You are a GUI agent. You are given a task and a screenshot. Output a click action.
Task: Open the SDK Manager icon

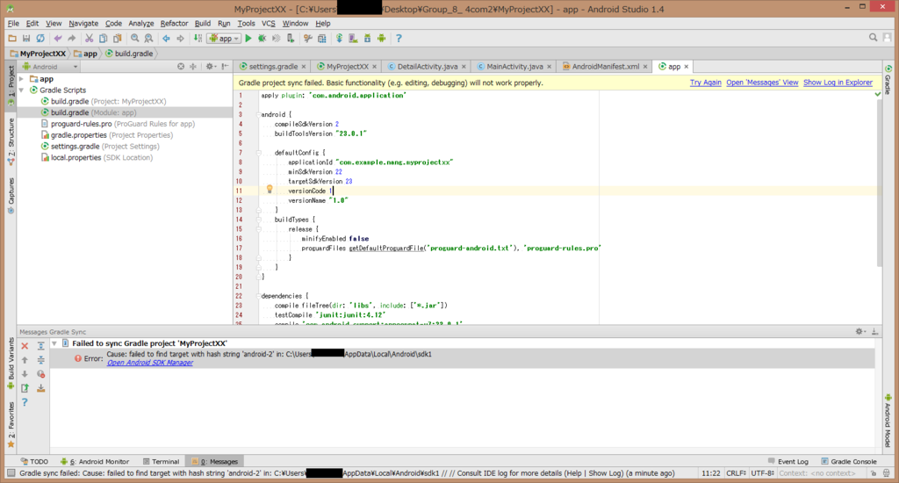[x=368, y=39]
